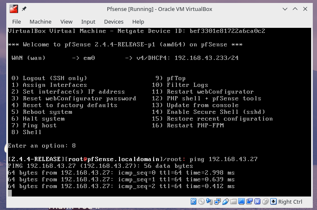The image size is (317, 210).
Task: Click the pin icon to keep the window on all desktops
Action: pyautogui.click(x=24, y=9)
